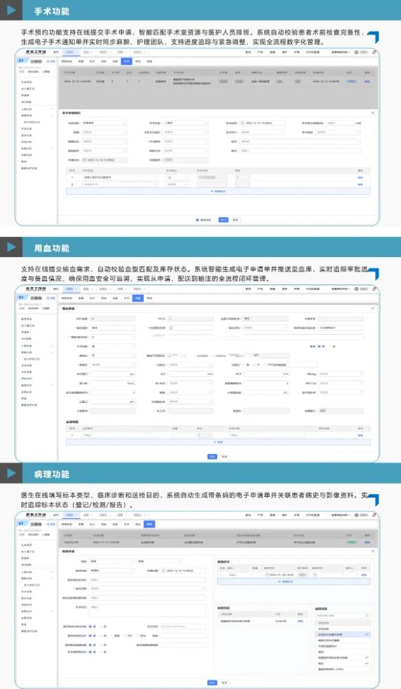Select the first blue radio option in the pathology form
Image resolution: width=401 pixels, height=689 pixels.
(91, 626)
